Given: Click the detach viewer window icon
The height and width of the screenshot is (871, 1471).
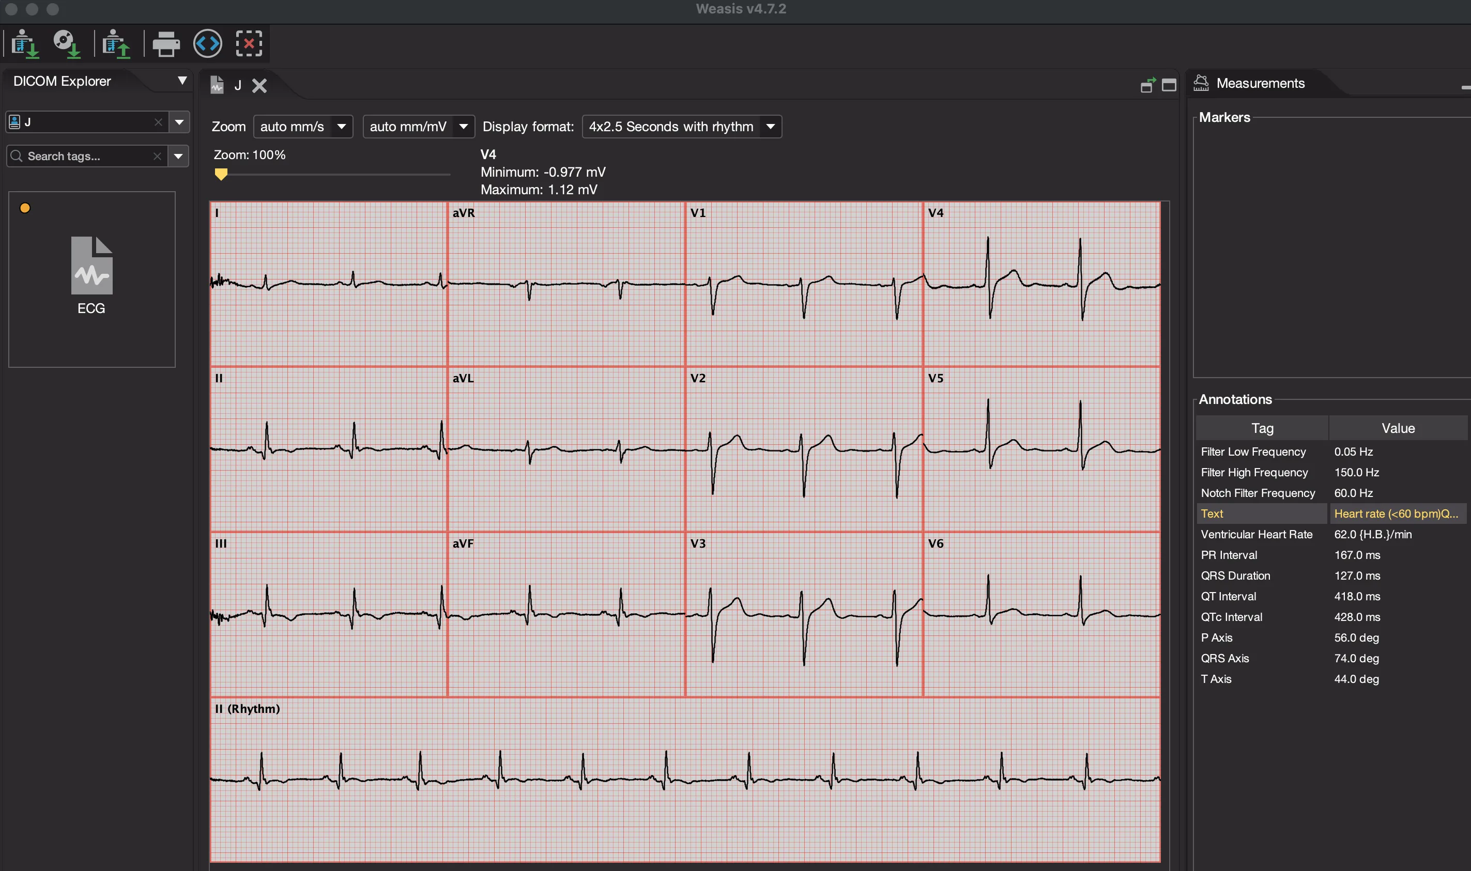Looking at the screenshot, I should 1148,85.
